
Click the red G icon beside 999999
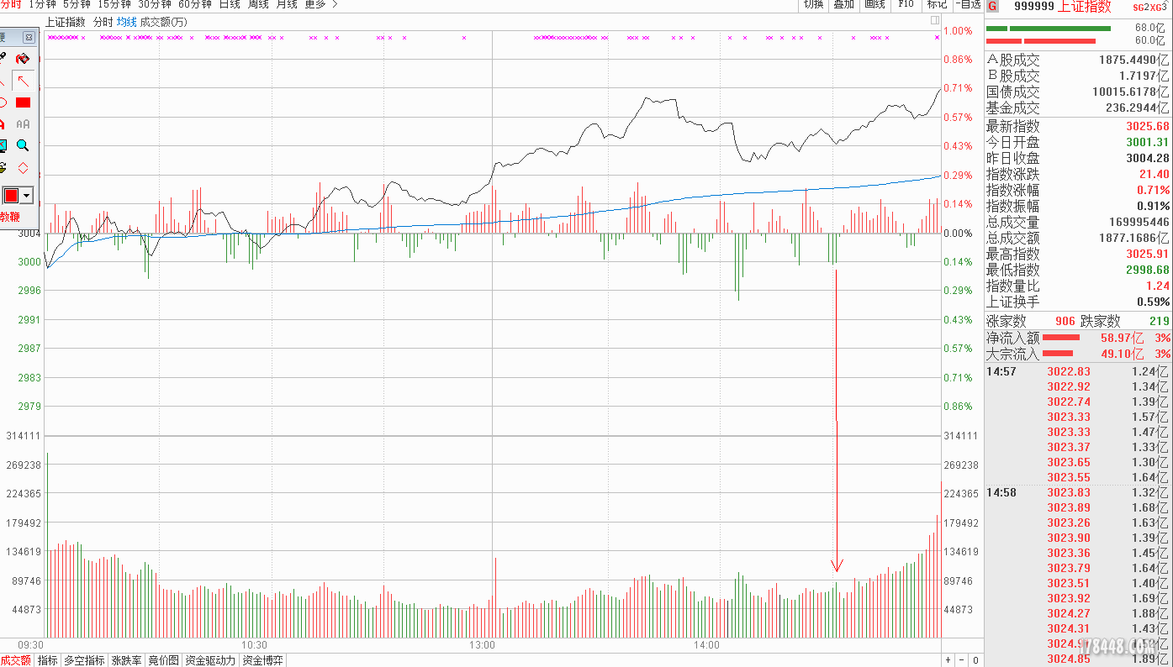pos(993,6)
